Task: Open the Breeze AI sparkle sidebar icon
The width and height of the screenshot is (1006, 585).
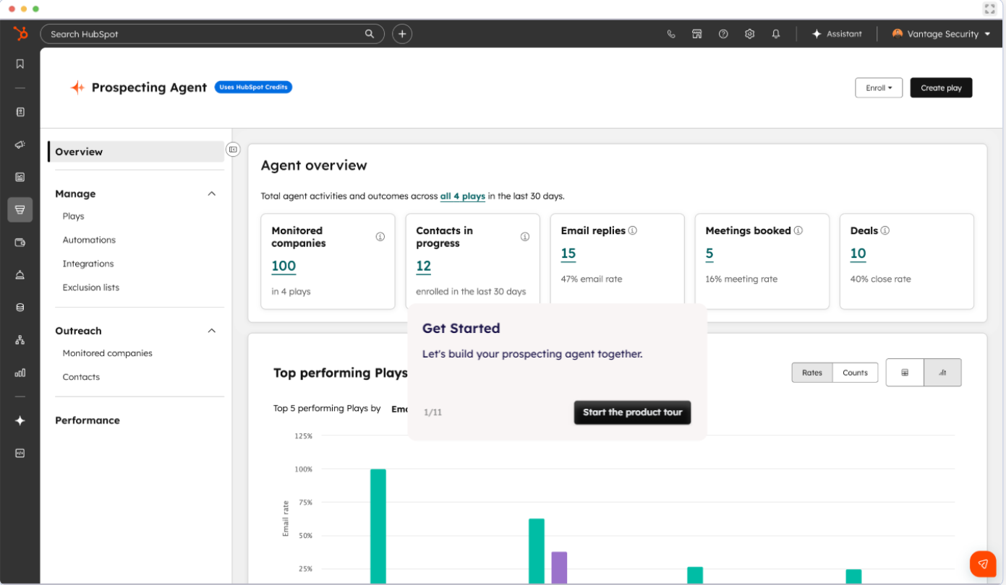Action: click(20, 420)
